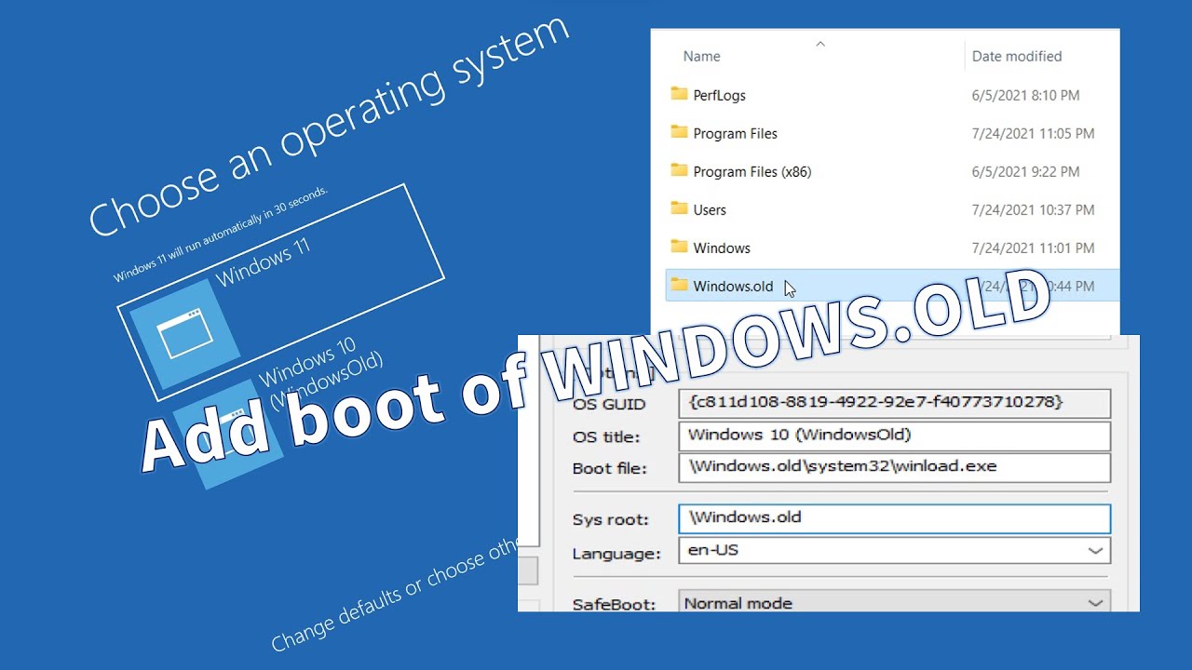The width and height of the screenshot is (1192, 670).
Task: Click the OS GUID field
Action: (894, 403)
